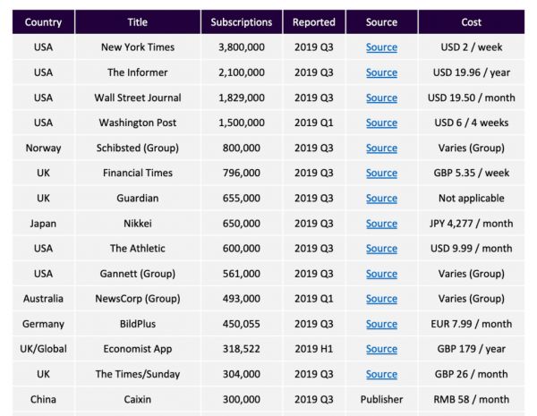The image size is (537, 416).
Task: Select the Caixin title cell
Action: click(x=137, y=399)
